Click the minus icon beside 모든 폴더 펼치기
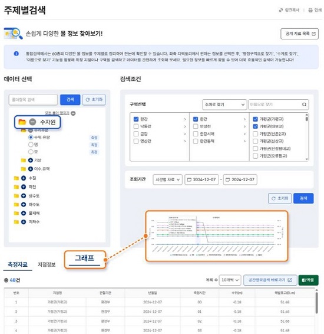 73,113
